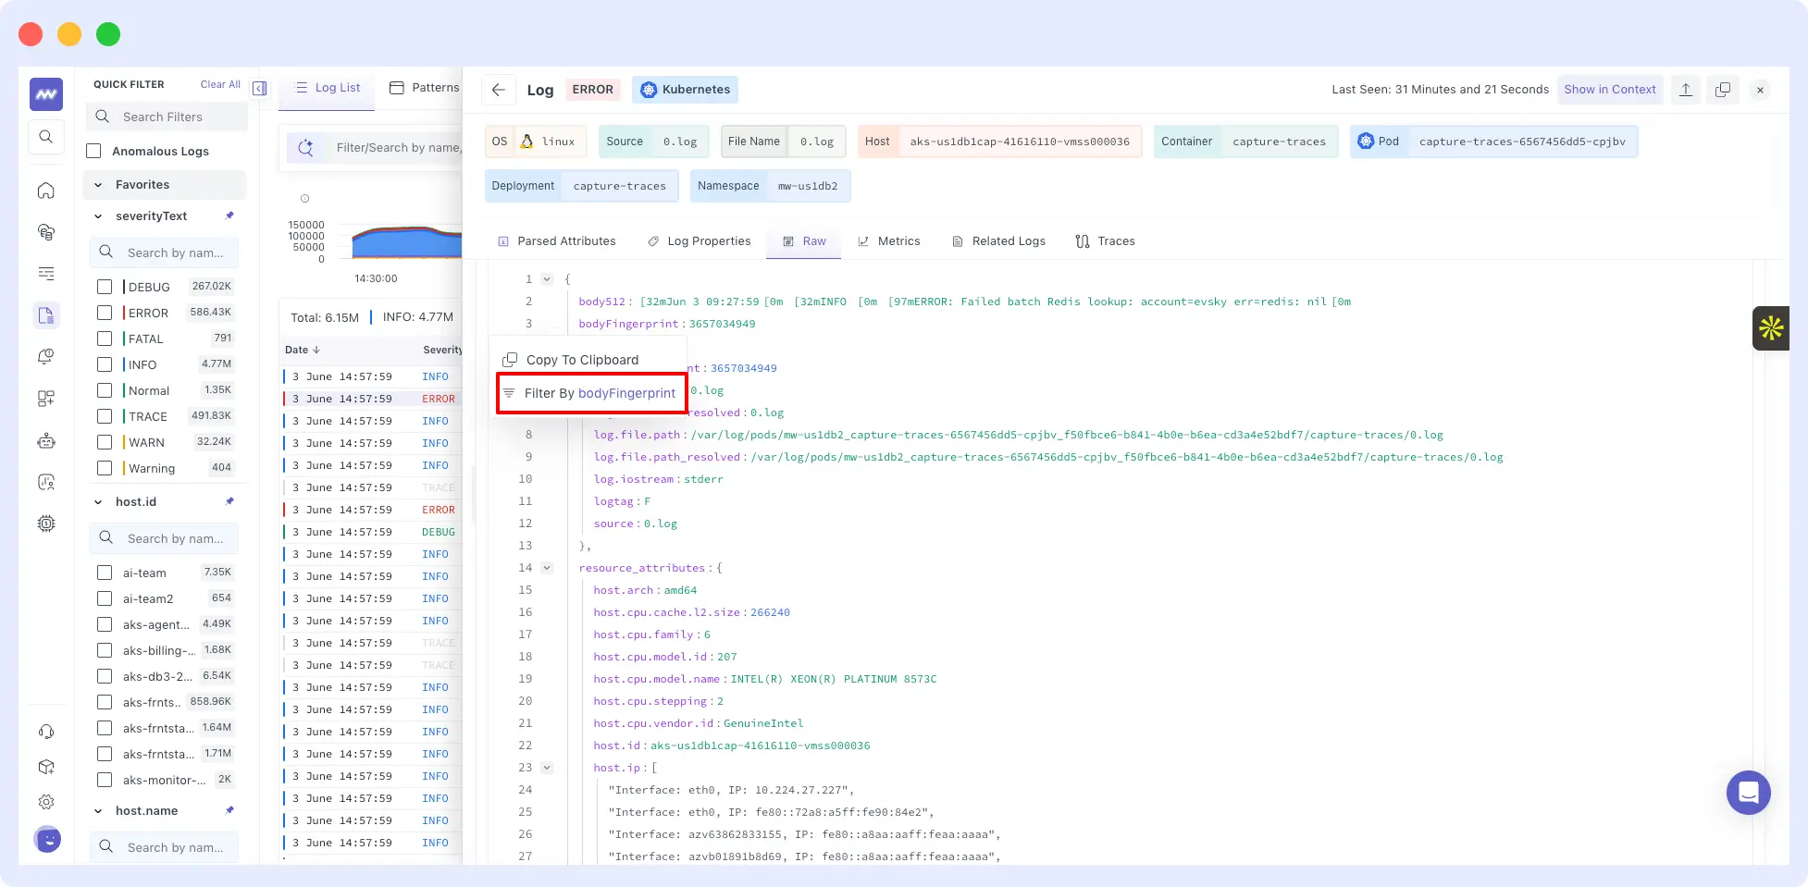Switch to the Parsed Attributes tab
Viewport: 1808px width, 887px height.
coord(557,241)
